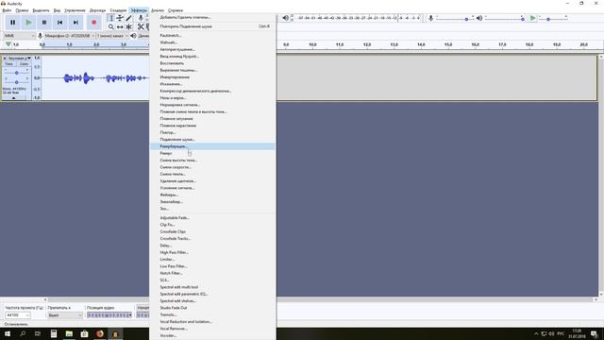604x340 pixels.
Task: Select the Zoom magnifier tool
Action: [111, 27]
